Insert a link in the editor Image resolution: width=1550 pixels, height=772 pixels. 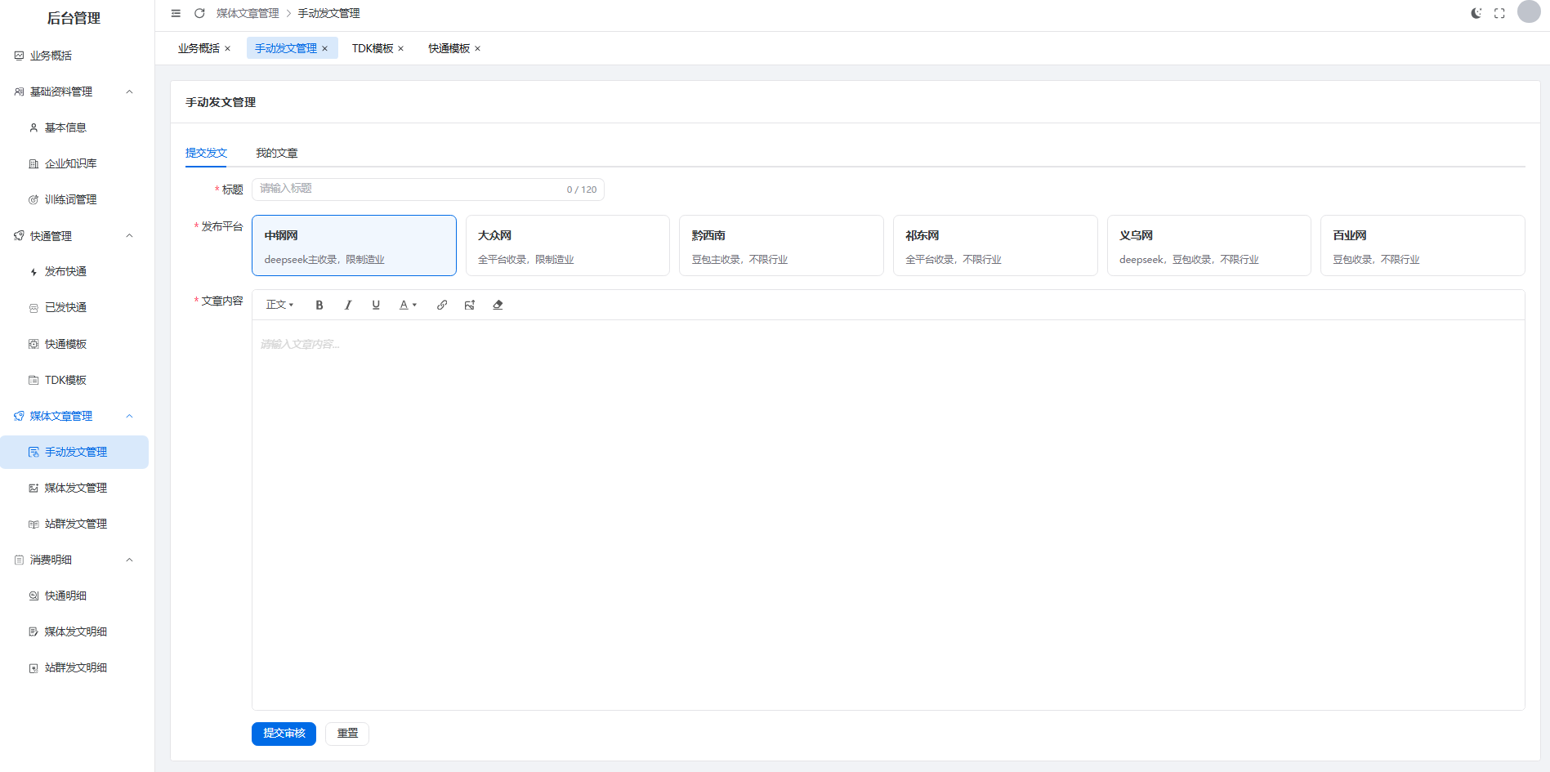[x=442, y=305]
